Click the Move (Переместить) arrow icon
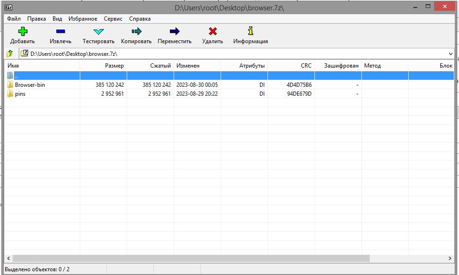Screen dimensions: 459x275 pyautogui.click(x=175, y=32)
